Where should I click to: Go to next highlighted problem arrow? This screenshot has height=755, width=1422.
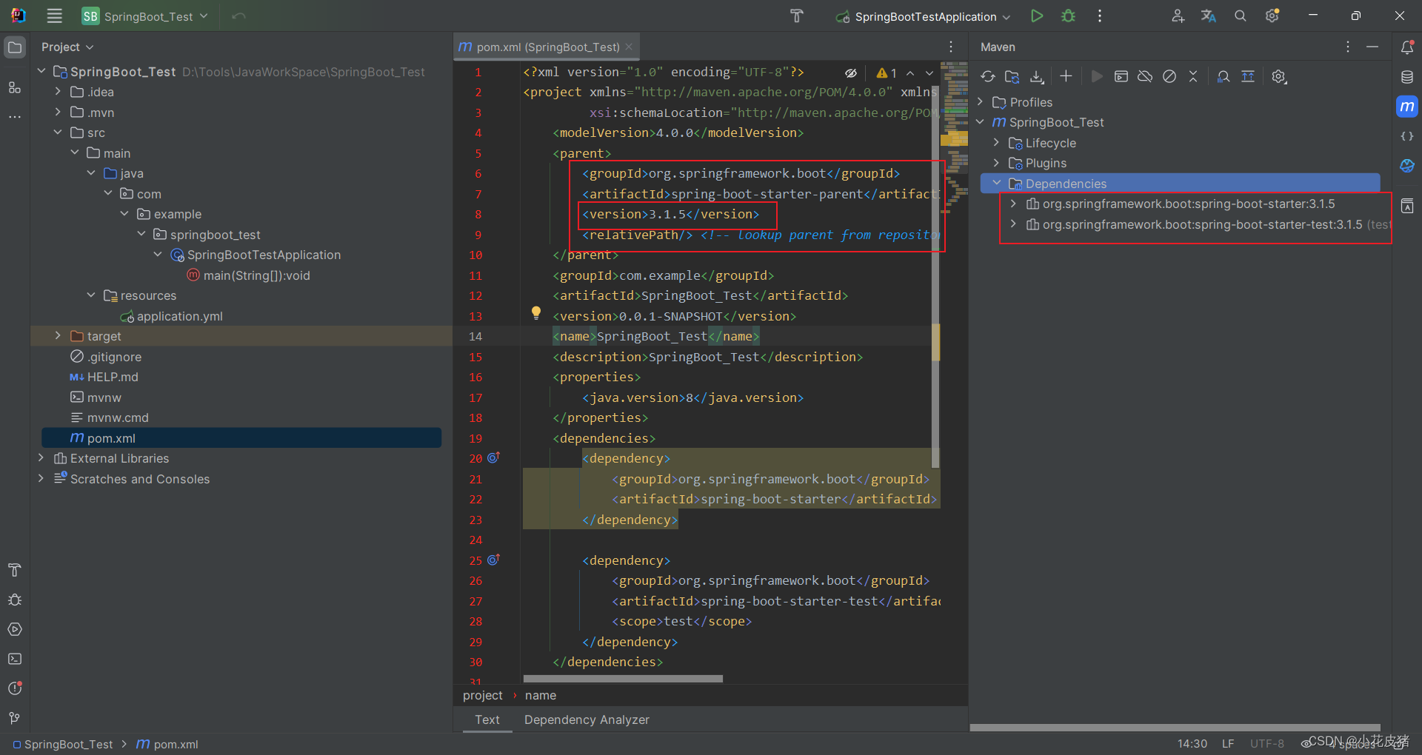(929, 73)
